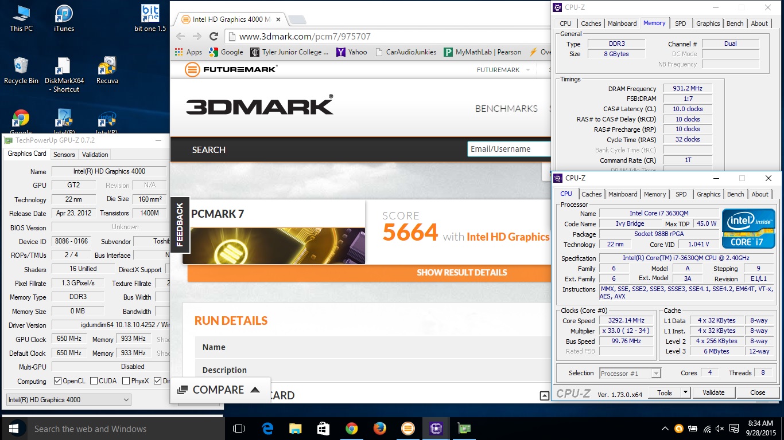Launch Microsoft Edge from the taskbar
The height and width of the screenshot is (440, 784).
[x=267, y=429]
